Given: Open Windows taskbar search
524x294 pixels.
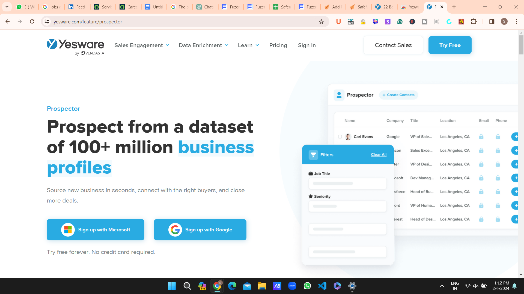Looking at the screenshot, I should coord(187,286).
